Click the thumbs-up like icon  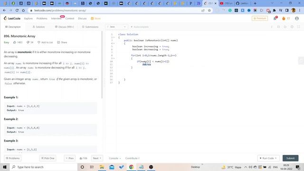15,42
